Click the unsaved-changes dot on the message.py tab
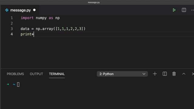 tap(34, 10)
